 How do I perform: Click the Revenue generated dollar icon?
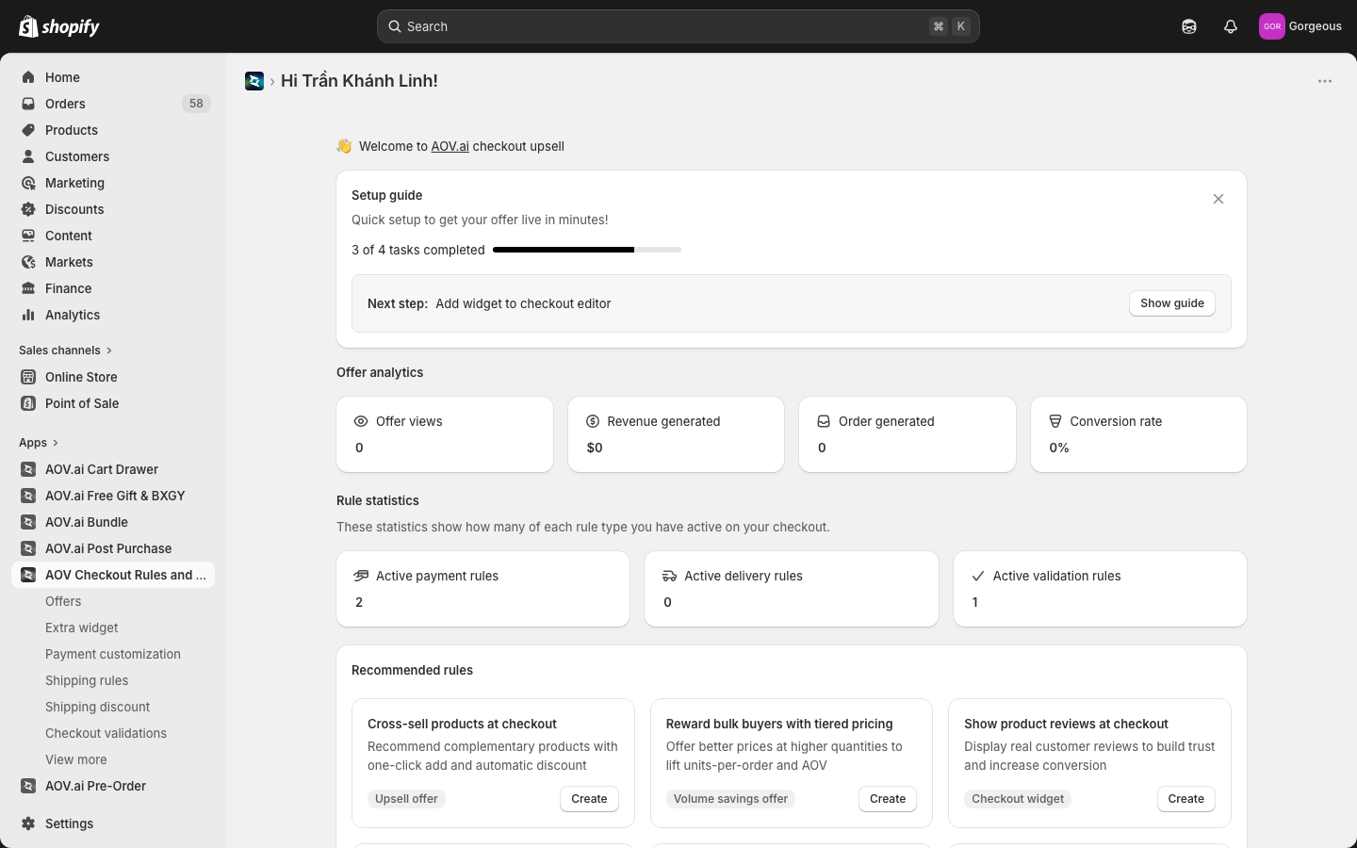593,421
